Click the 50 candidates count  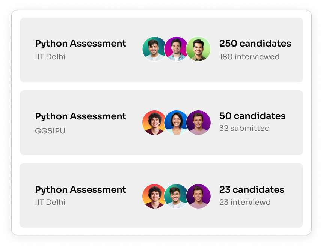click(252, 116)
